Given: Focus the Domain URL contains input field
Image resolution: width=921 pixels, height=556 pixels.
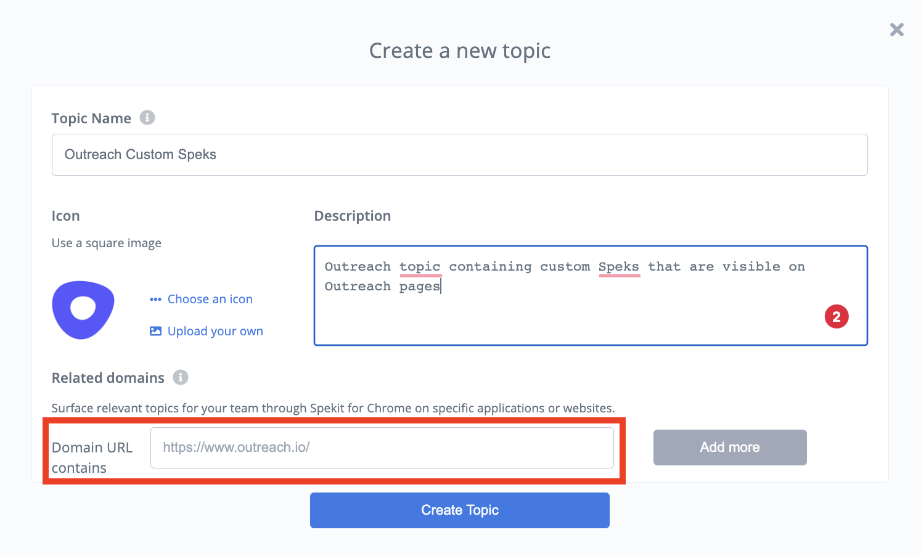Looking at the screenshot, I should pos(382,448).
